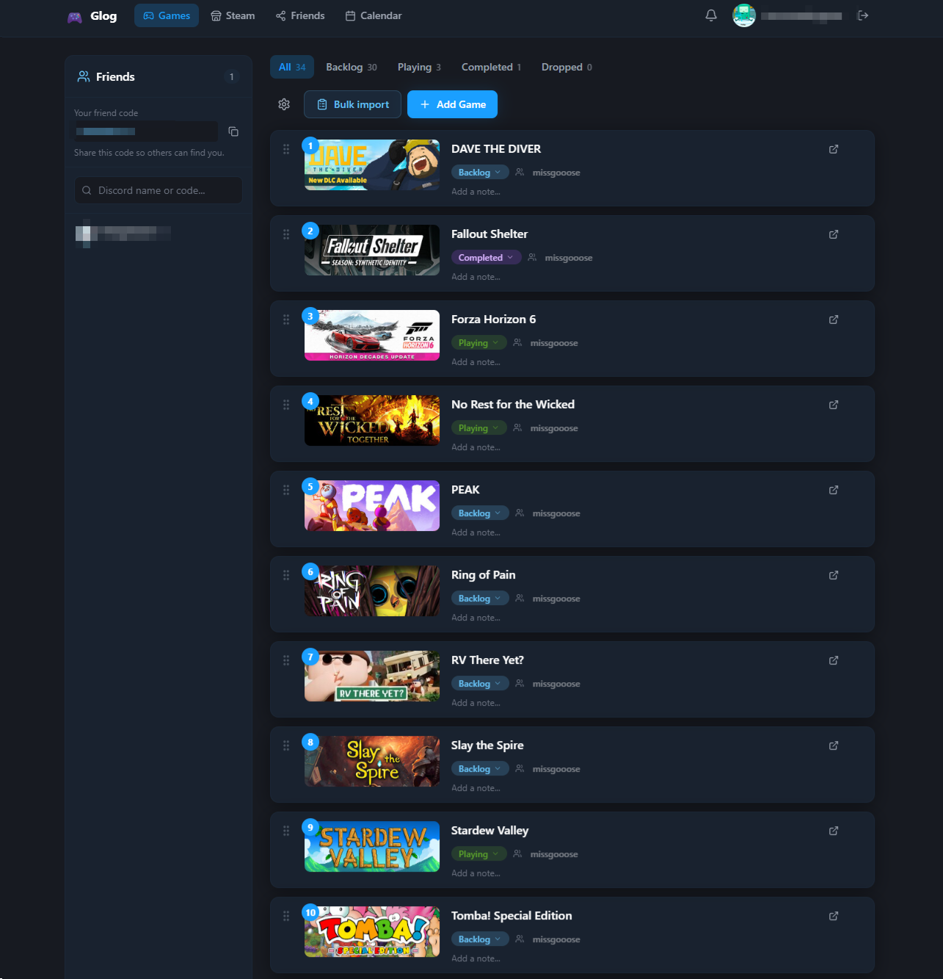Click the Friends count badge
This screenshot has height=979, width=943.
pyautogui.click(x=231, y=76)
